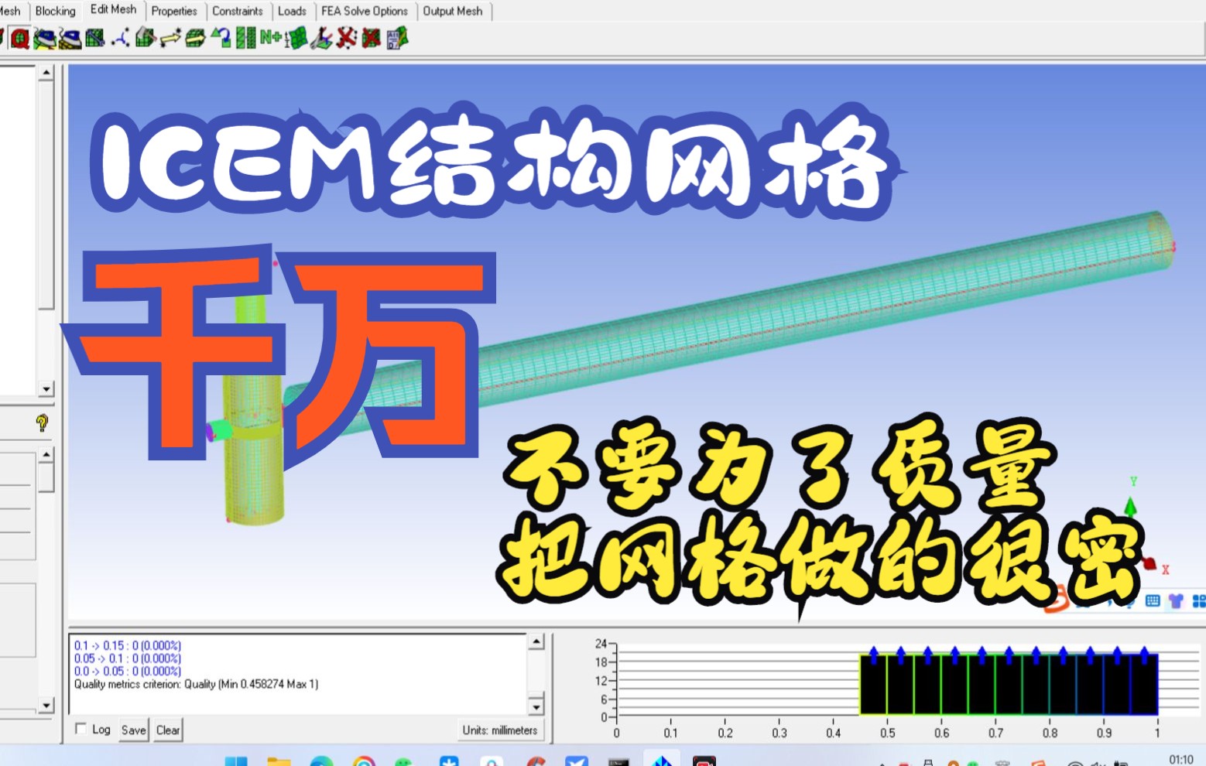
Task: Open Display Mesh Quality tool
Action: (20, 38)
